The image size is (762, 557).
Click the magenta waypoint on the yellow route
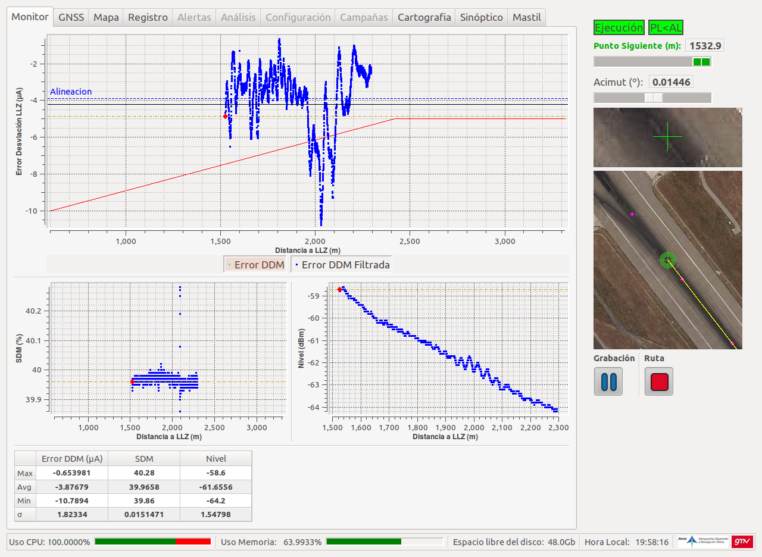point(682,279)
